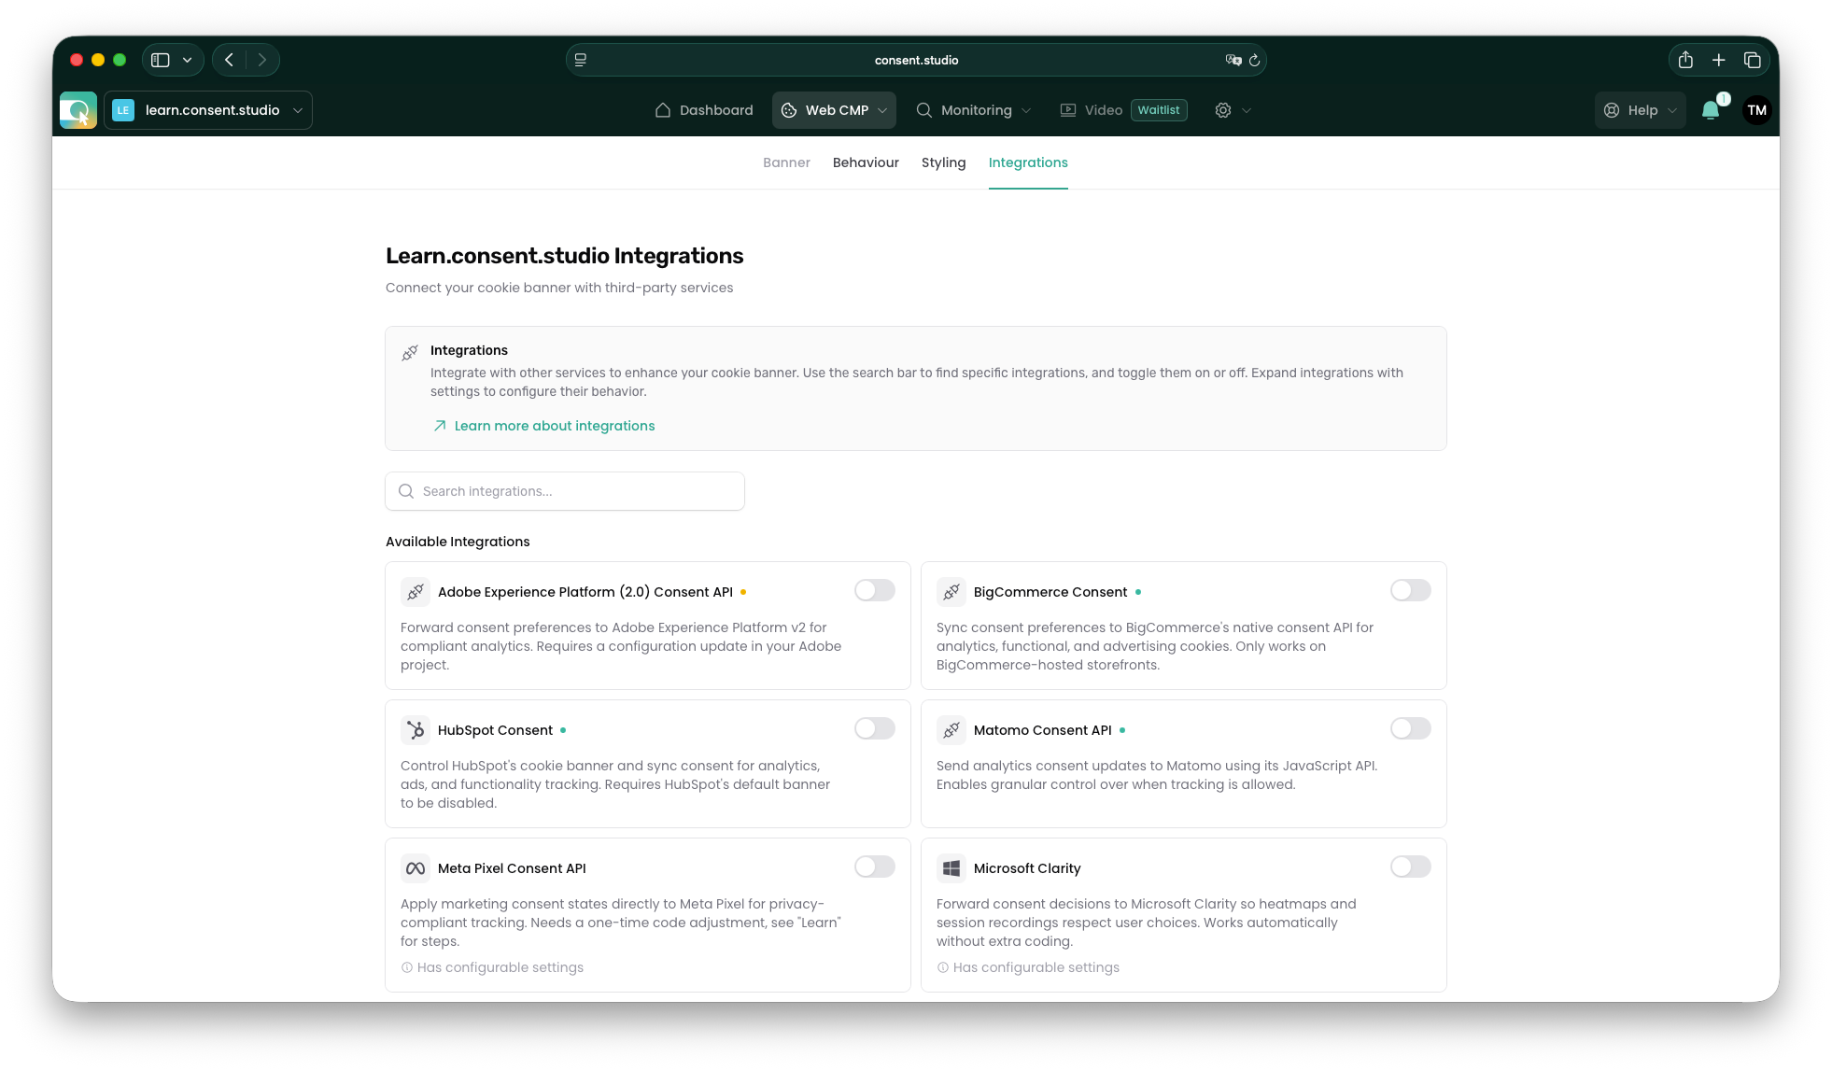Go forward with the browser forward arrow
Viewport: 1832px width, 1071px height.
(x=262, y=60)
